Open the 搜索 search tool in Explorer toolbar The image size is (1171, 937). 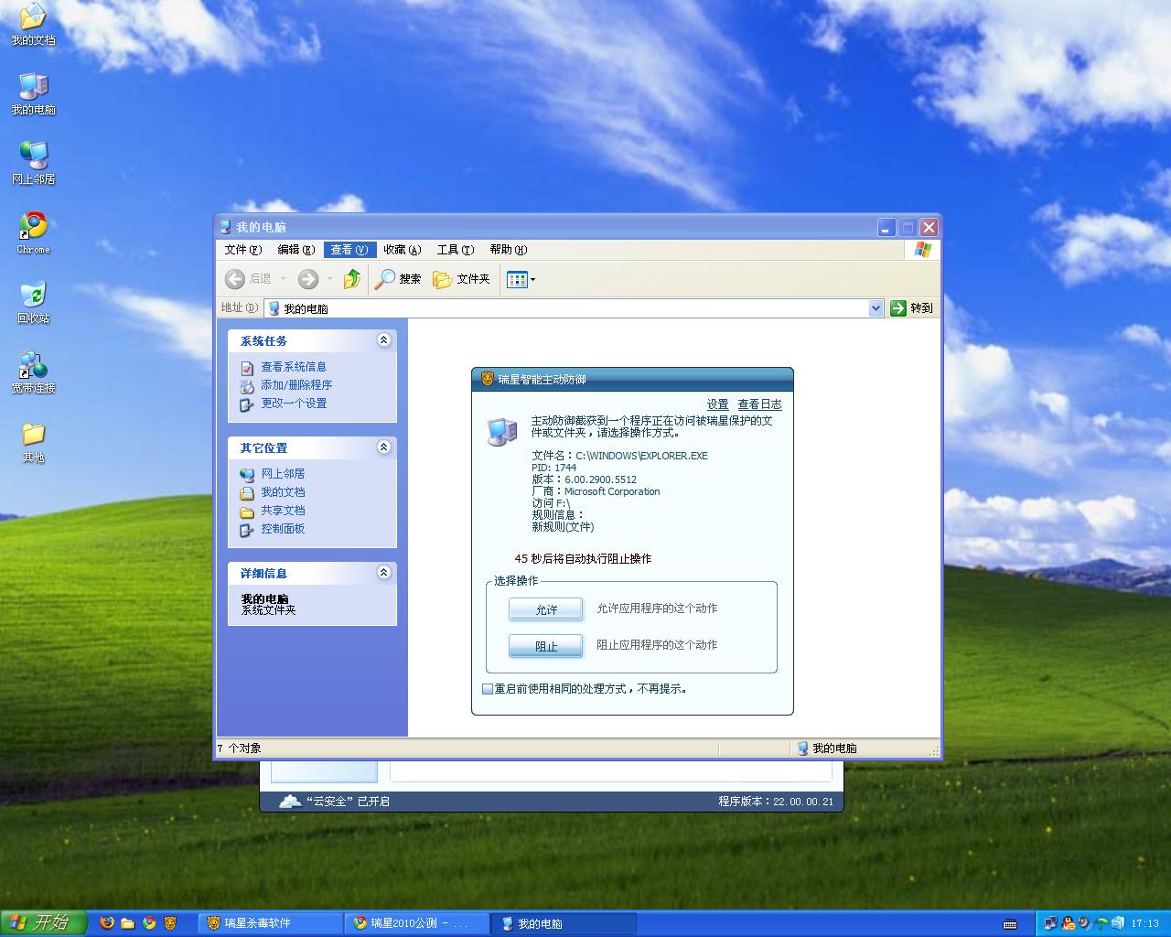398,279
